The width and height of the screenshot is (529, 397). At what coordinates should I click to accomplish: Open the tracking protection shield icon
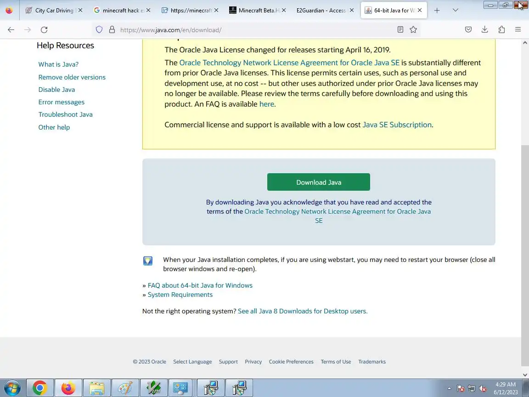[x=99, y=30]
